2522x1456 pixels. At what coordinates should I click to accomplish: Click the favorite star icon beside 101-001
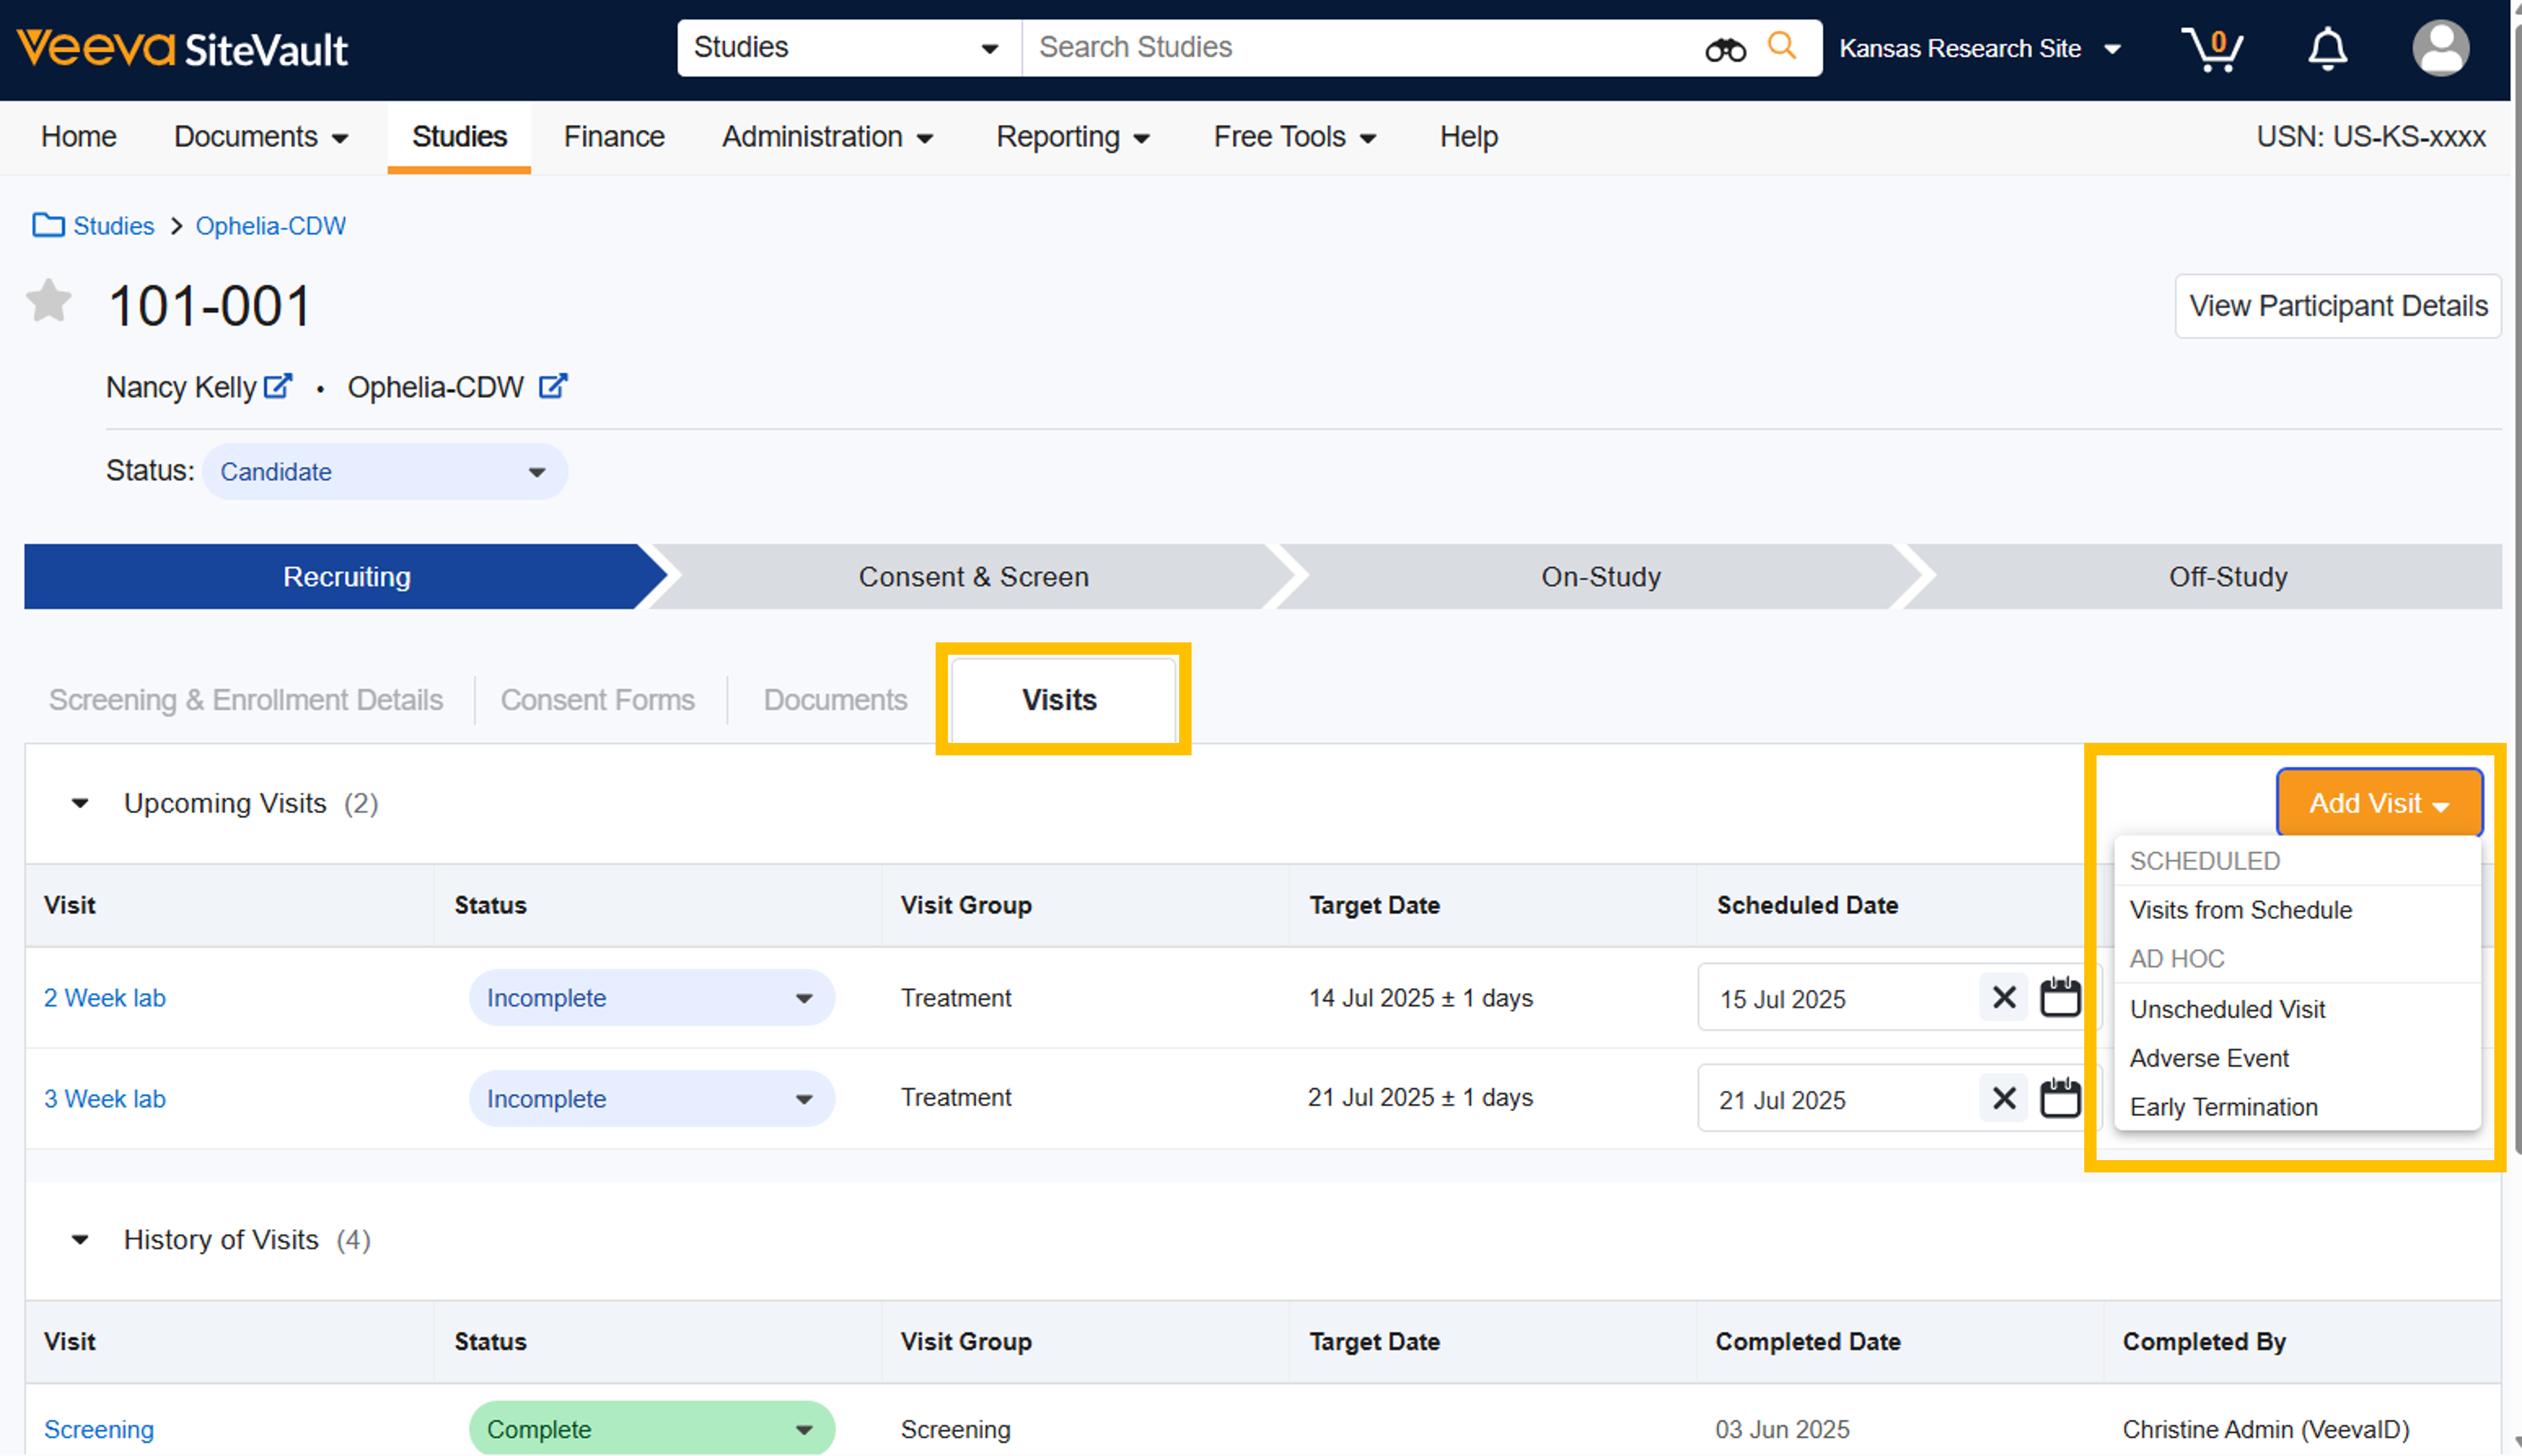tap(48, 301)
